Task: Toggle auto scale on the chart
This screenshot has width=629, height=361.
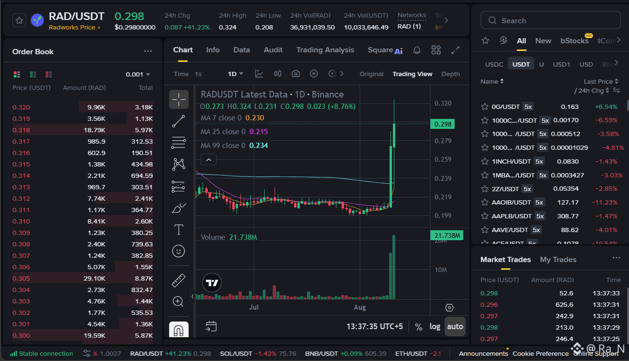Action: (x=455, y=327)
